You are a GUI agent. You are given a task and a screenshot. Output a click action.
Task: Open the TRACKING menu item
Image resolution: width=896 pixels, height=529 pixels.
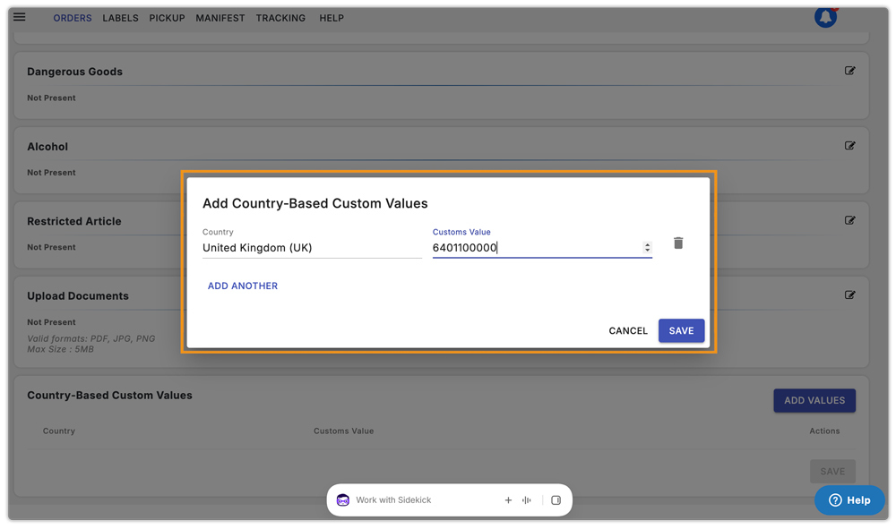[280, 18]
